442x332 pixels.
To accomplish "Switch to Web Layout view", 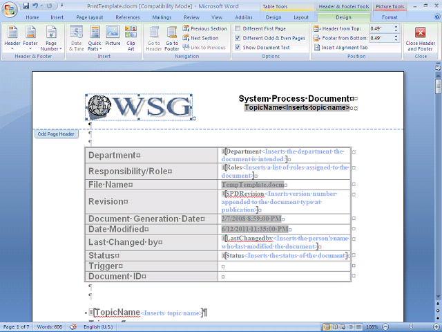I will [x=343, y=327].
